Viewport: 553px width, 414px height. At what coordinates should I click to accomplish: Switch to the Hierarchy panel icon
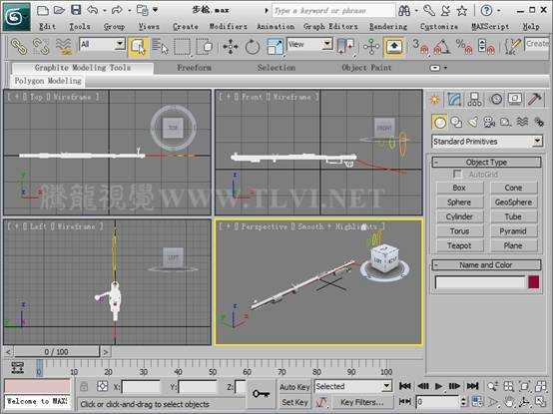tap(475, 100)
